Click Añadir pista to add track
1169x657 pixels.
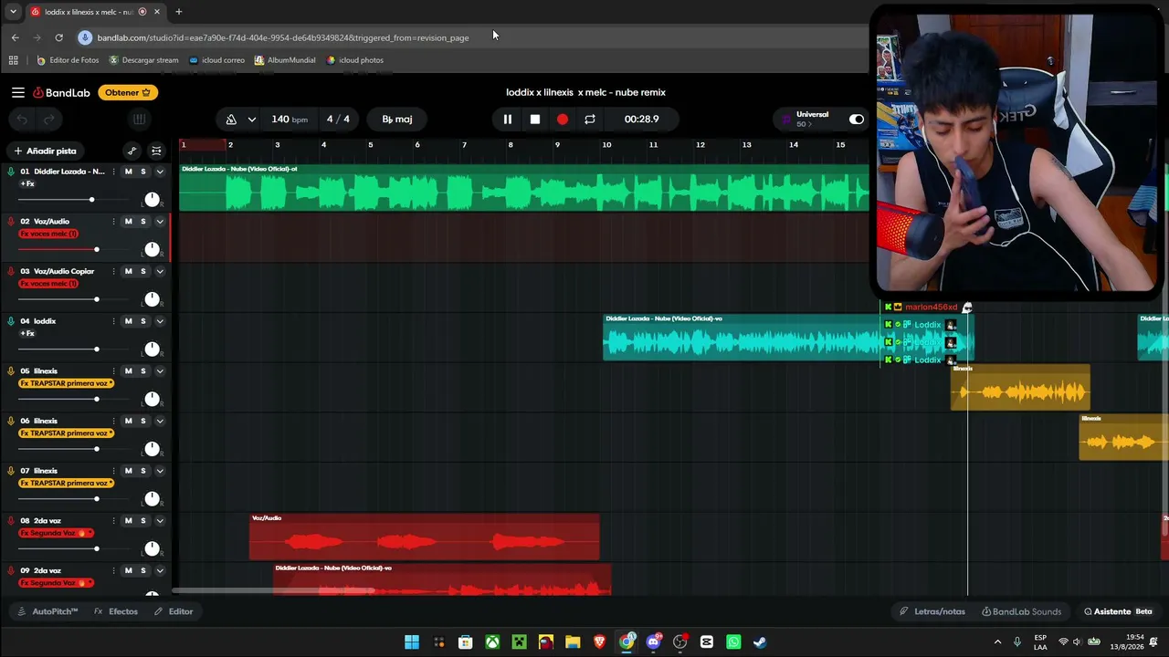click(x=45, y=151)
